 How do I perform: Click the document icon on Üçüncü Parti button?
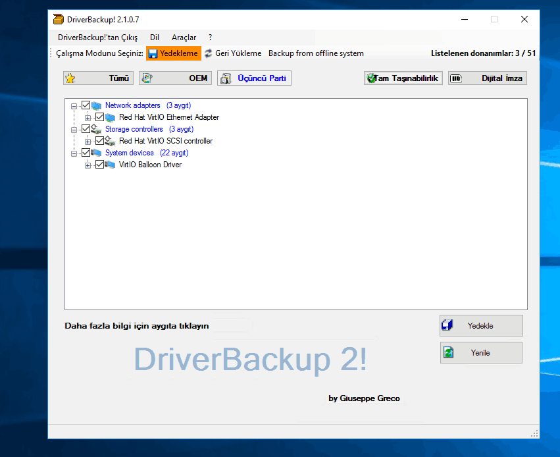coord(225,78)
